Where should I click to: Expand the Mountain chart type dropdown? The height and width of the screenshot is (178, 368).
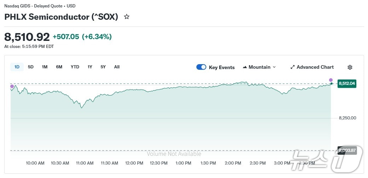tap(259, 67)
